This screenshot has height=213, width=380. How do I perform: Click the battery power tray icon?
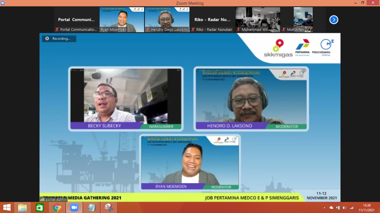[x=338, y=208]
